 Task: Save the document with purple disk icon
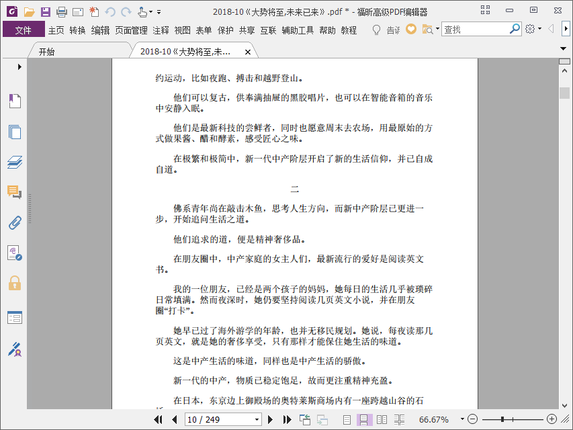45,12
